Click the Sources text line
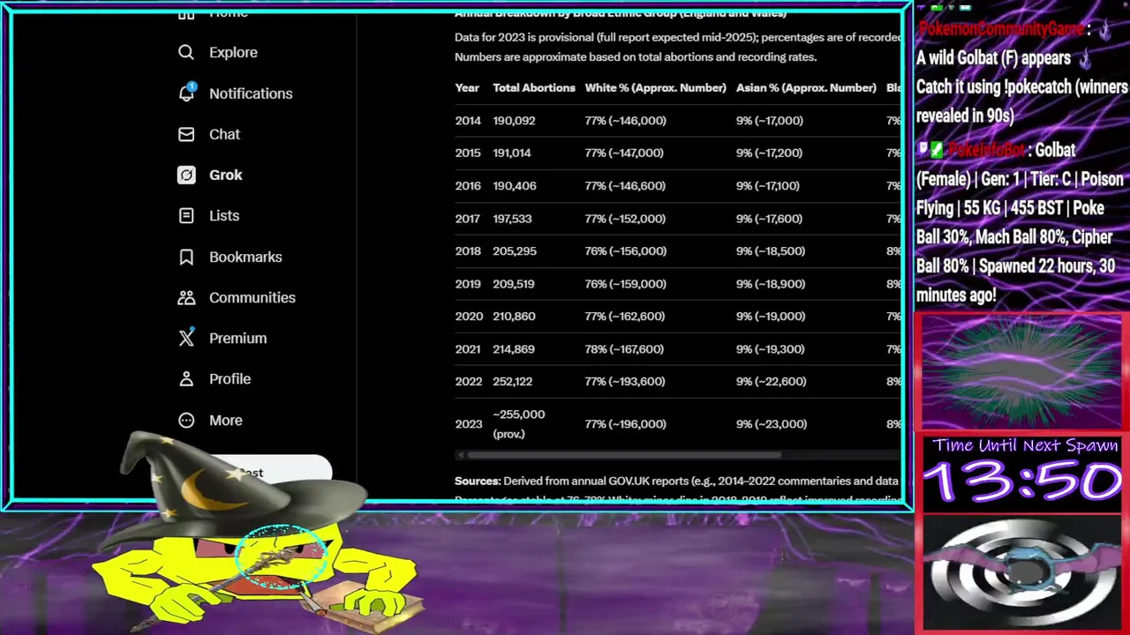Viewport: 1130px width, 635px height. (x=676, y=482)
